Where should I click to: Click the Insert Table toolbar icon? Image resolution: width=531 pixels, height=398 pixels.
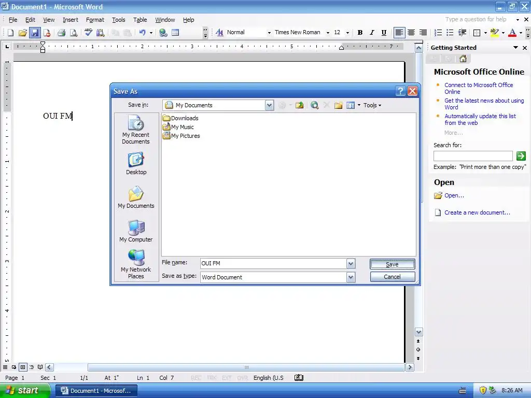175,33
